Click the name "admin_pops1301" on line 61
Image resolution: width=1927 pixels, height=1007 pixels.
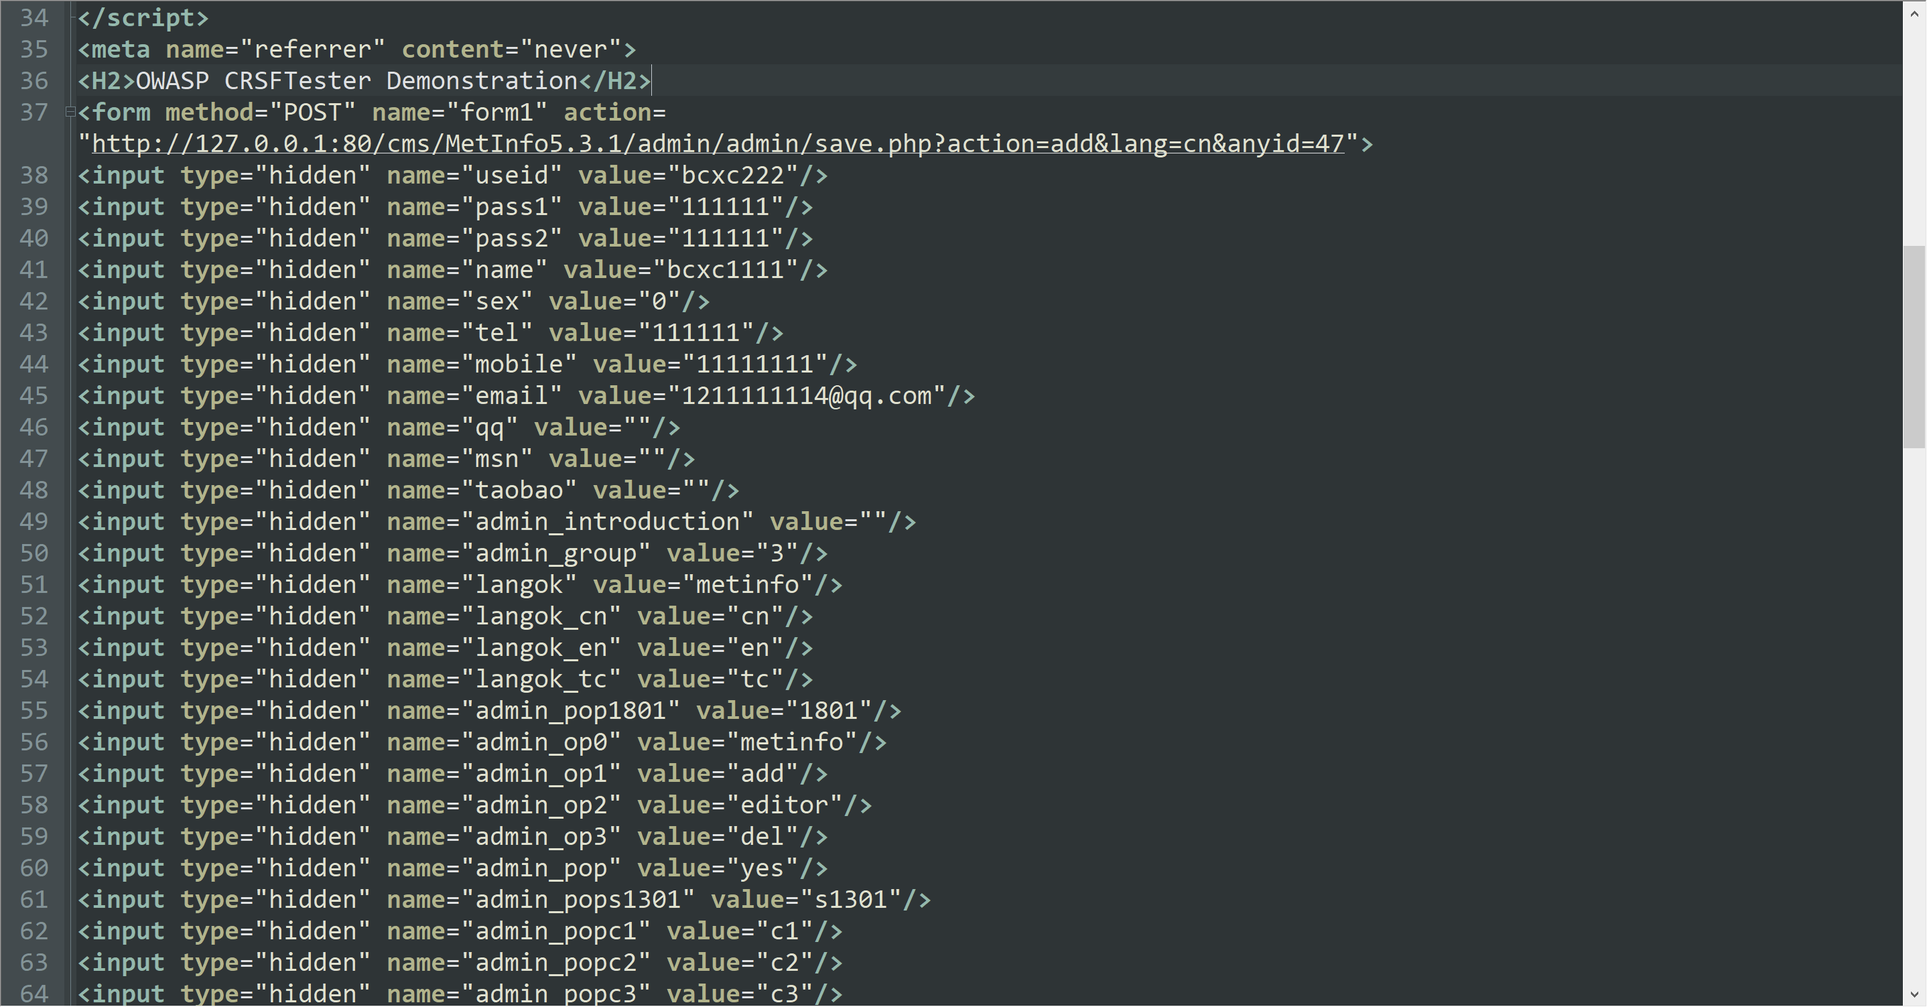[x=578, y=899]
